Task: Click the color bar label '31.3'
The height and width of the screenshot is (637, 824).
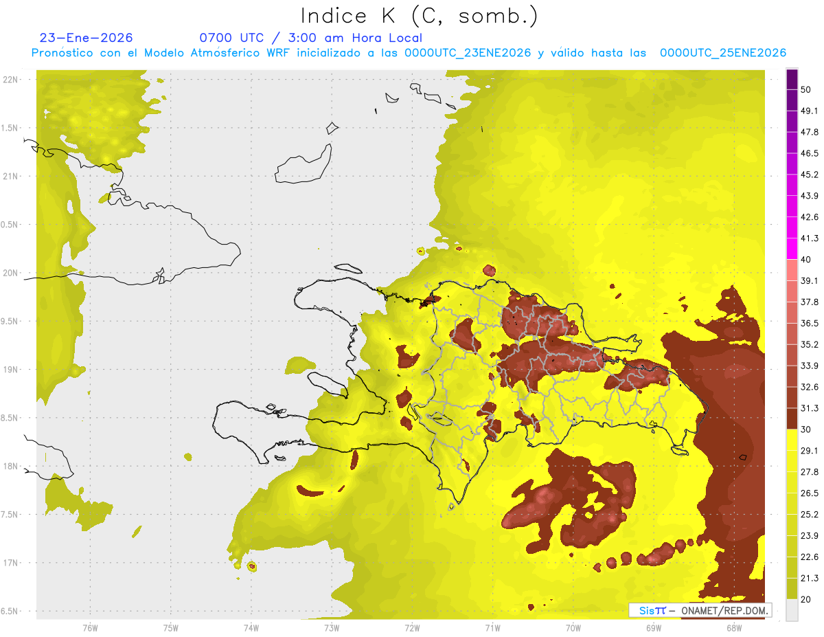Action: [810, 408]
